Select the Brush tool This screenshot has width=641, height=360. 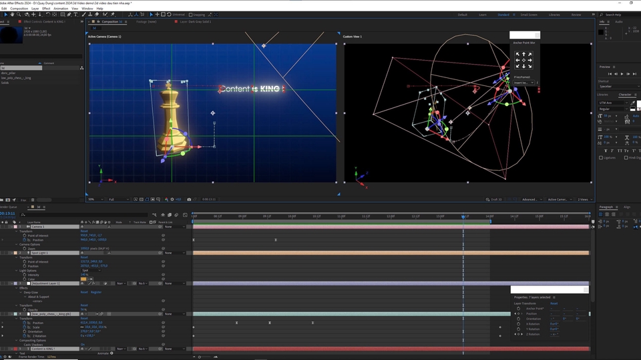[84, 14]
